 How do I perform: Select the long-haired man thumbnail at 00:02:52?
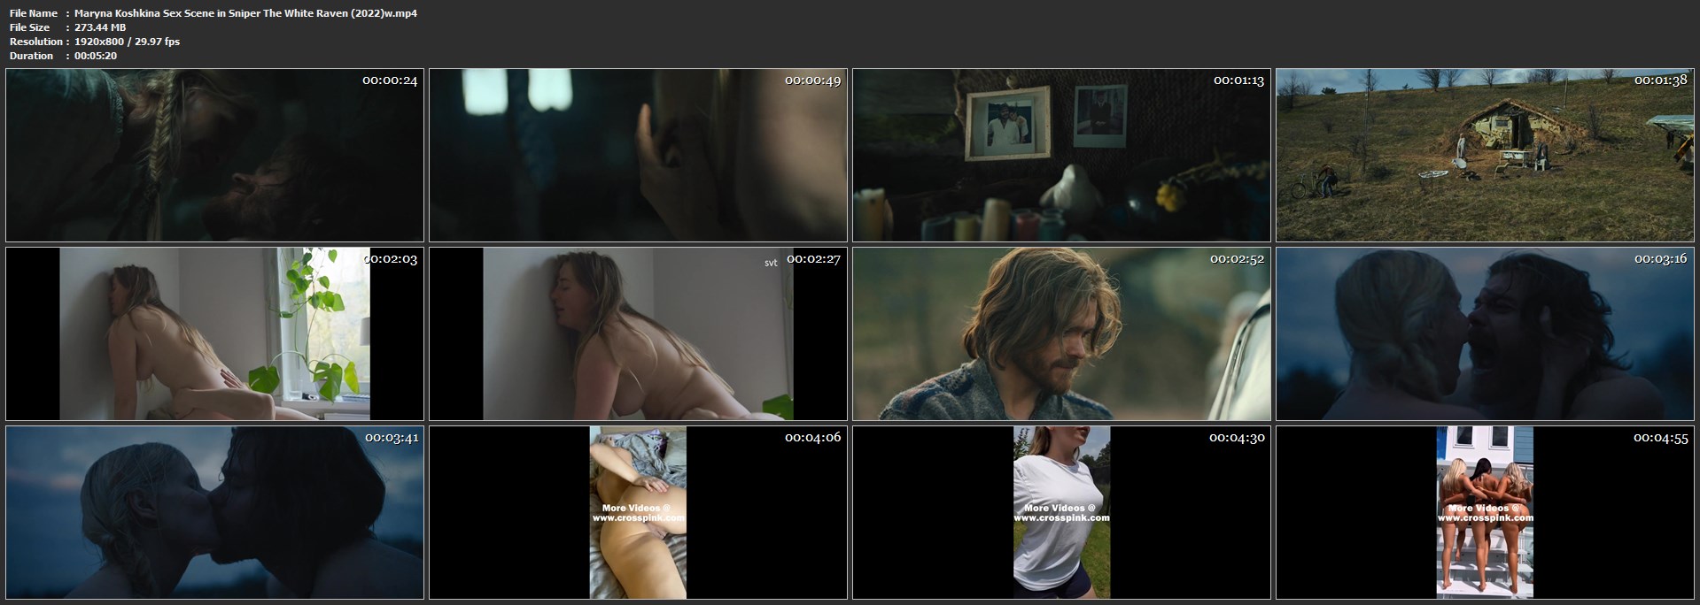pos(1061,333)
